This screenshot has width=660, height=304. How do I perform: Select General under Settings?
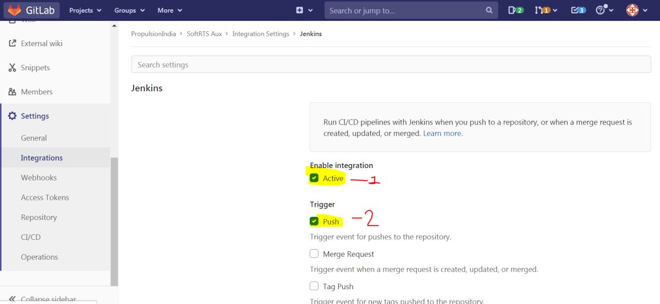pos(34,138)
